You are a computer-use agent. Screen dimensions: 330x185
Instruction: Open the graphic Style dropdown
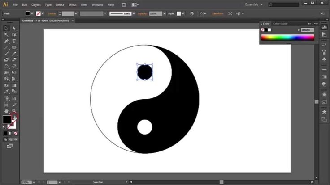point(183,14)
